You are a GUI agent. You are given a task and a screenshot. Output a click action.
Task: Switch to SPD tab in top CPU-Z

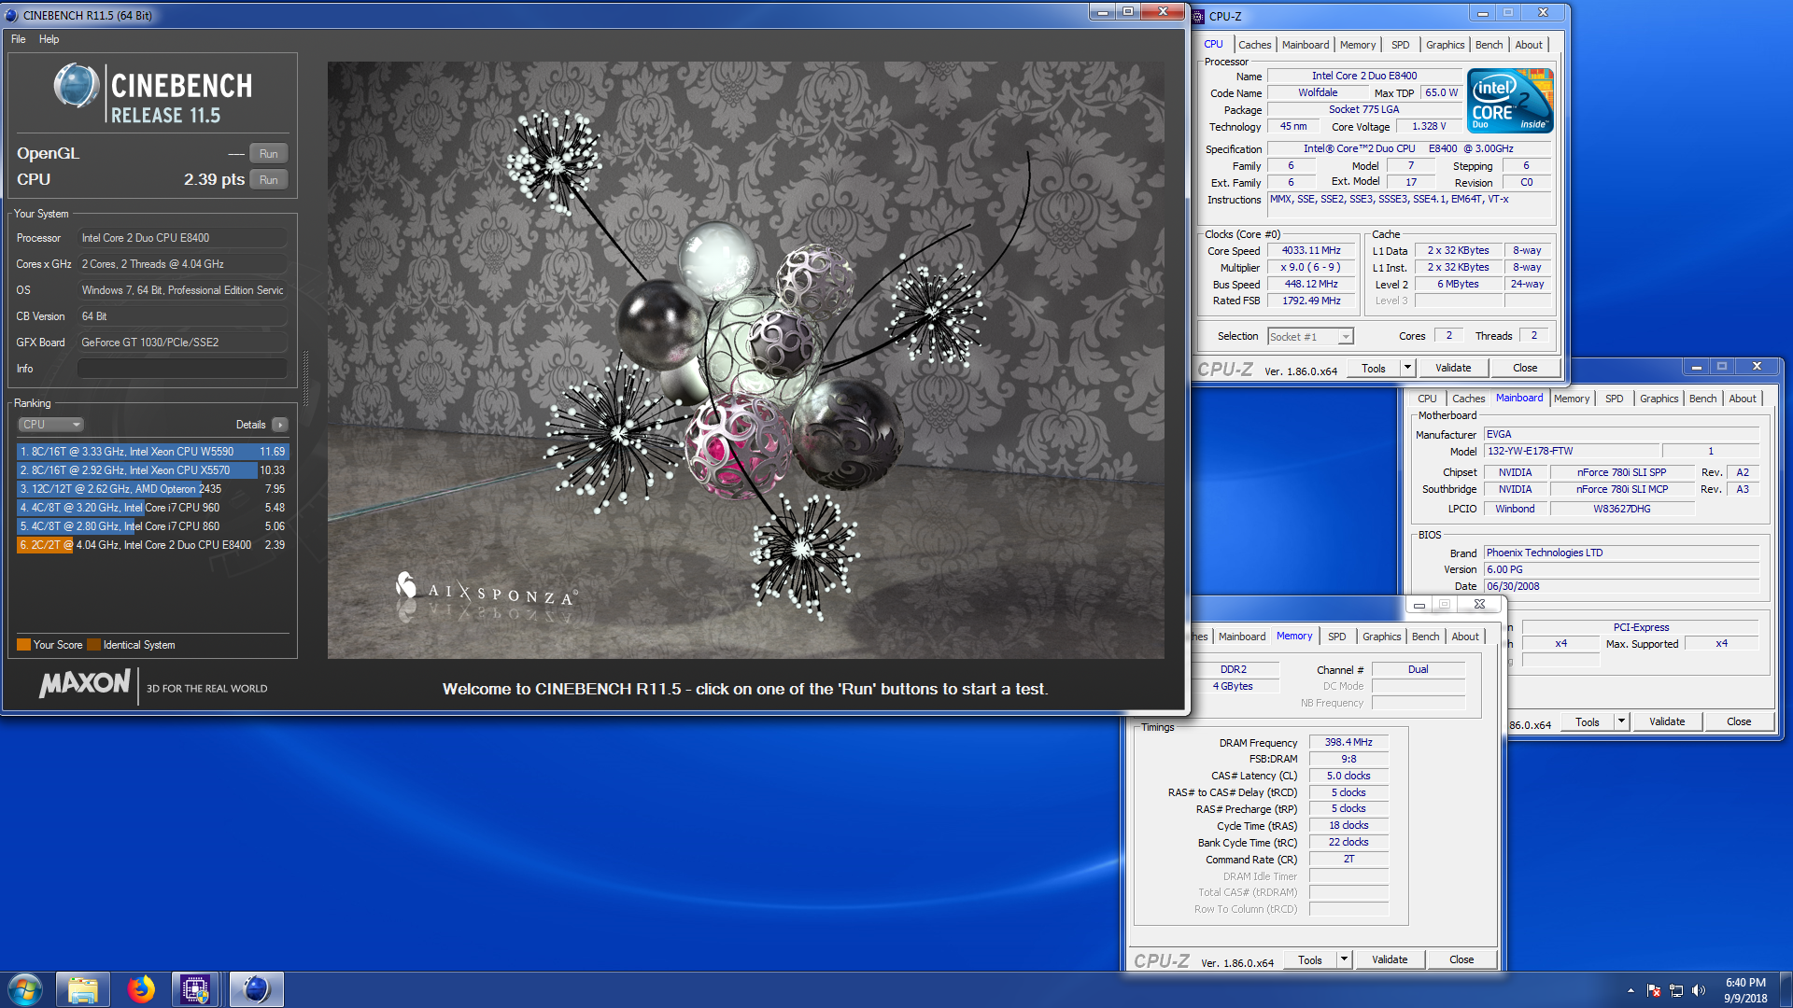tap(1400, 45)
